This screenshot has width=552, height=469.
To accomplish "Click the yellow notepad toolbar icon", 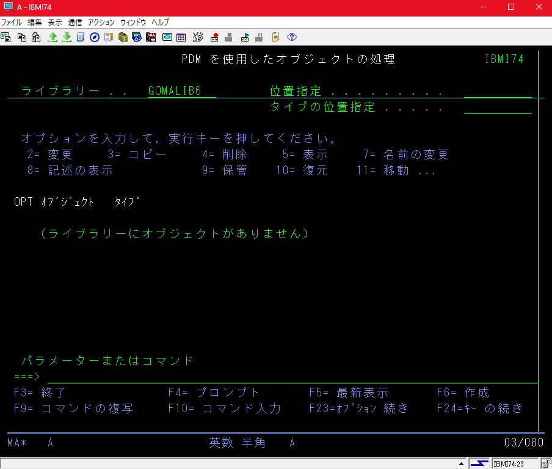I will pos(275,37).
